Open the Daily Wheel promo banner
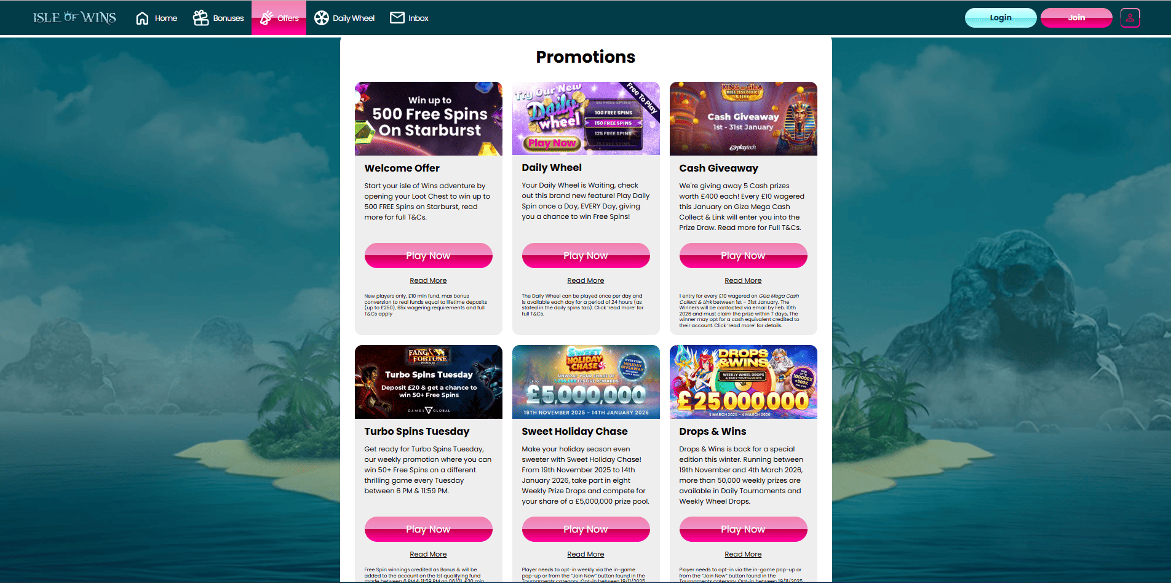 pos(586,119)
